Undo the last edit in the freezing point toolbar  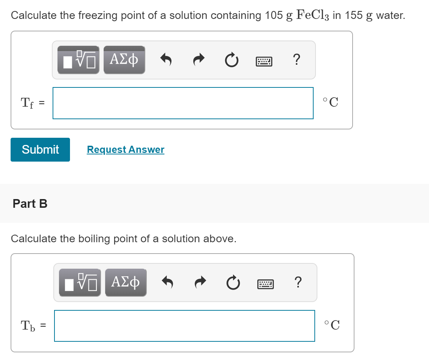point(166,60)
